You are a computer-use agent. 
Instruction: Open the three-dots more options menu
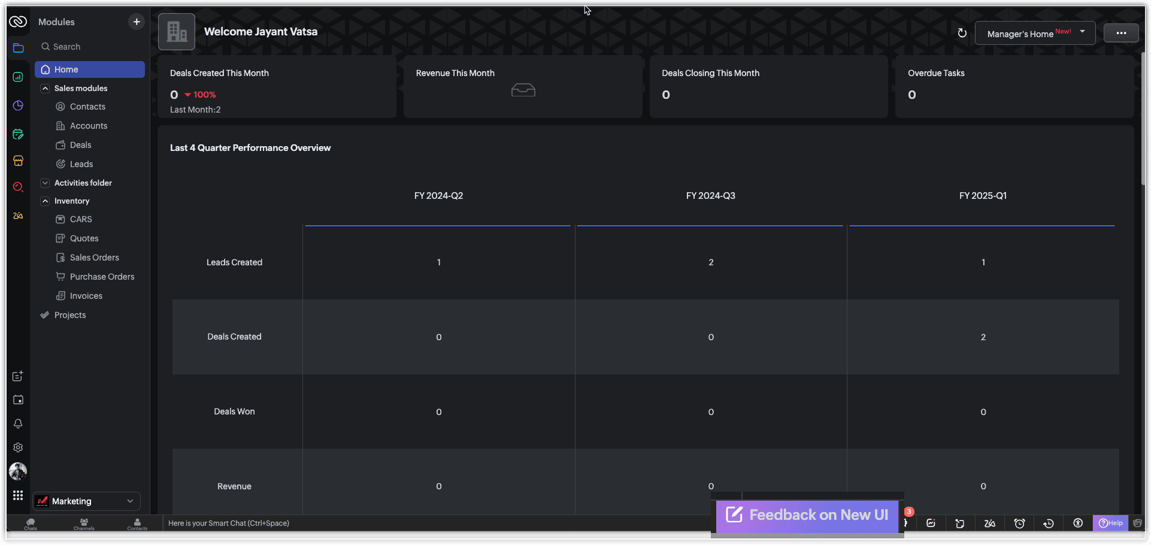click(1121, 33)
